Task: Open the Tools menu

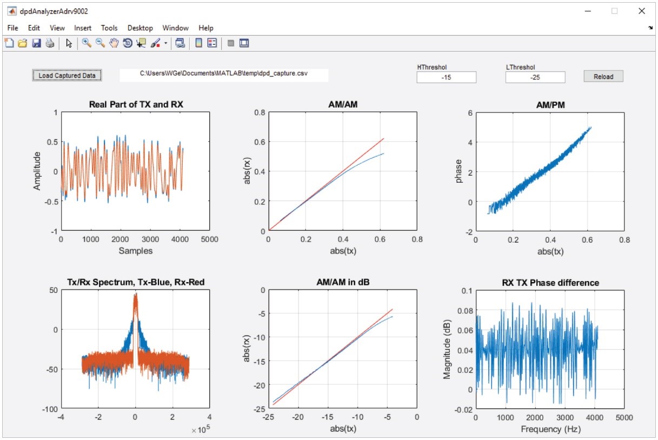Action: [109, 28]
